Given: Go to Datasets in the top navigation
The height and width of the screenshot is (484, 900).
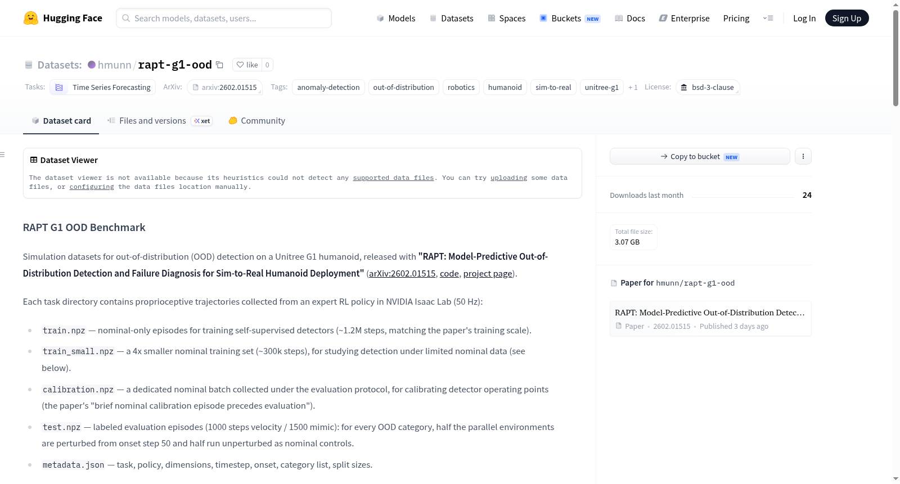Looking at the screenshot, I should (451, 18).
